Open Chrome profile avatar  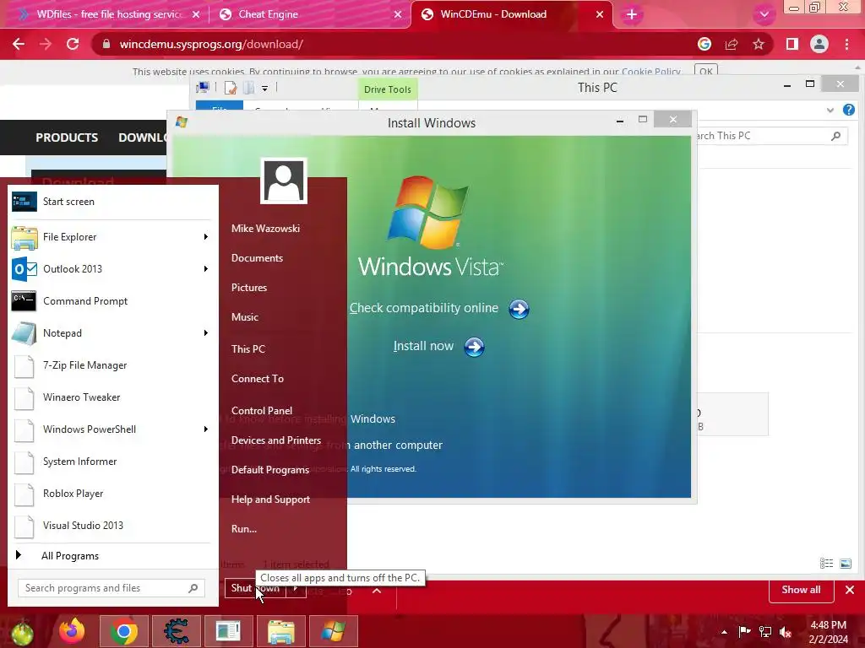[x=819, y=44]
